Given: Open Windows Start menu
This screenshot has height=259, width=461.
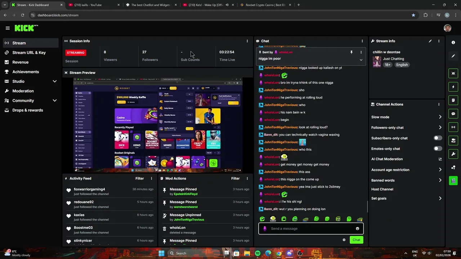Looking at the screenshot, I should [x=161, y=253].
